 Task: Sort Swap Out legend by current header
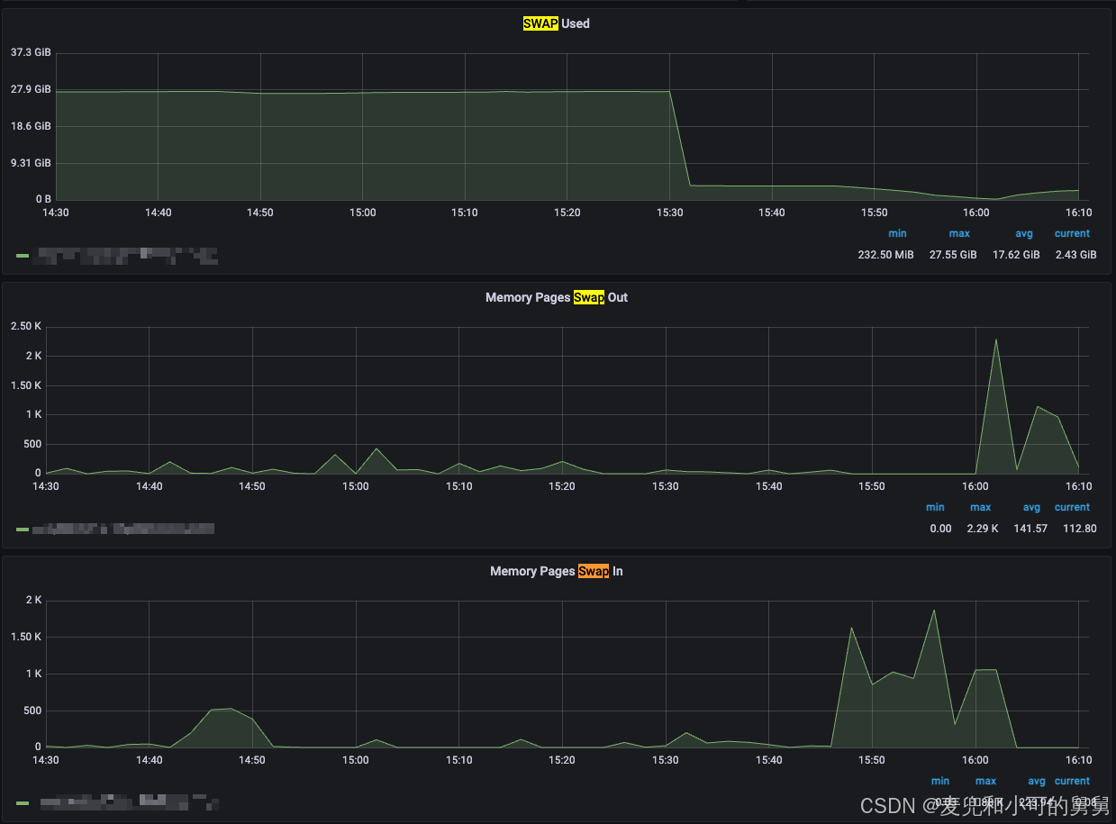point(1072,507)
